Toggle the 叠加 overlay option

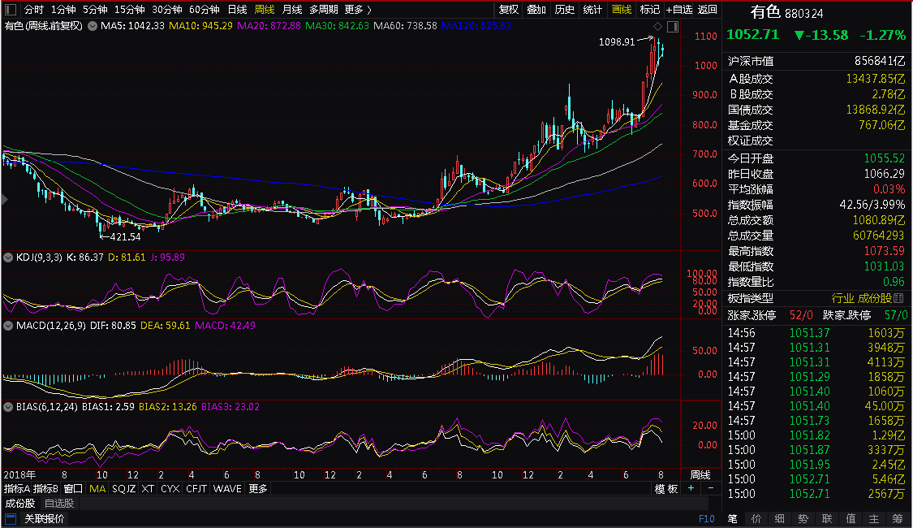(536, 10)
